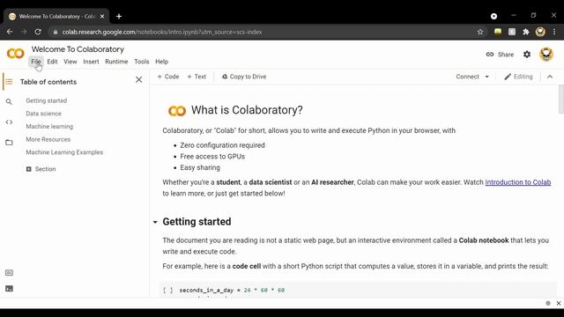
Task: Open Introduction to Colab link
Action: (x=518, y=182)
